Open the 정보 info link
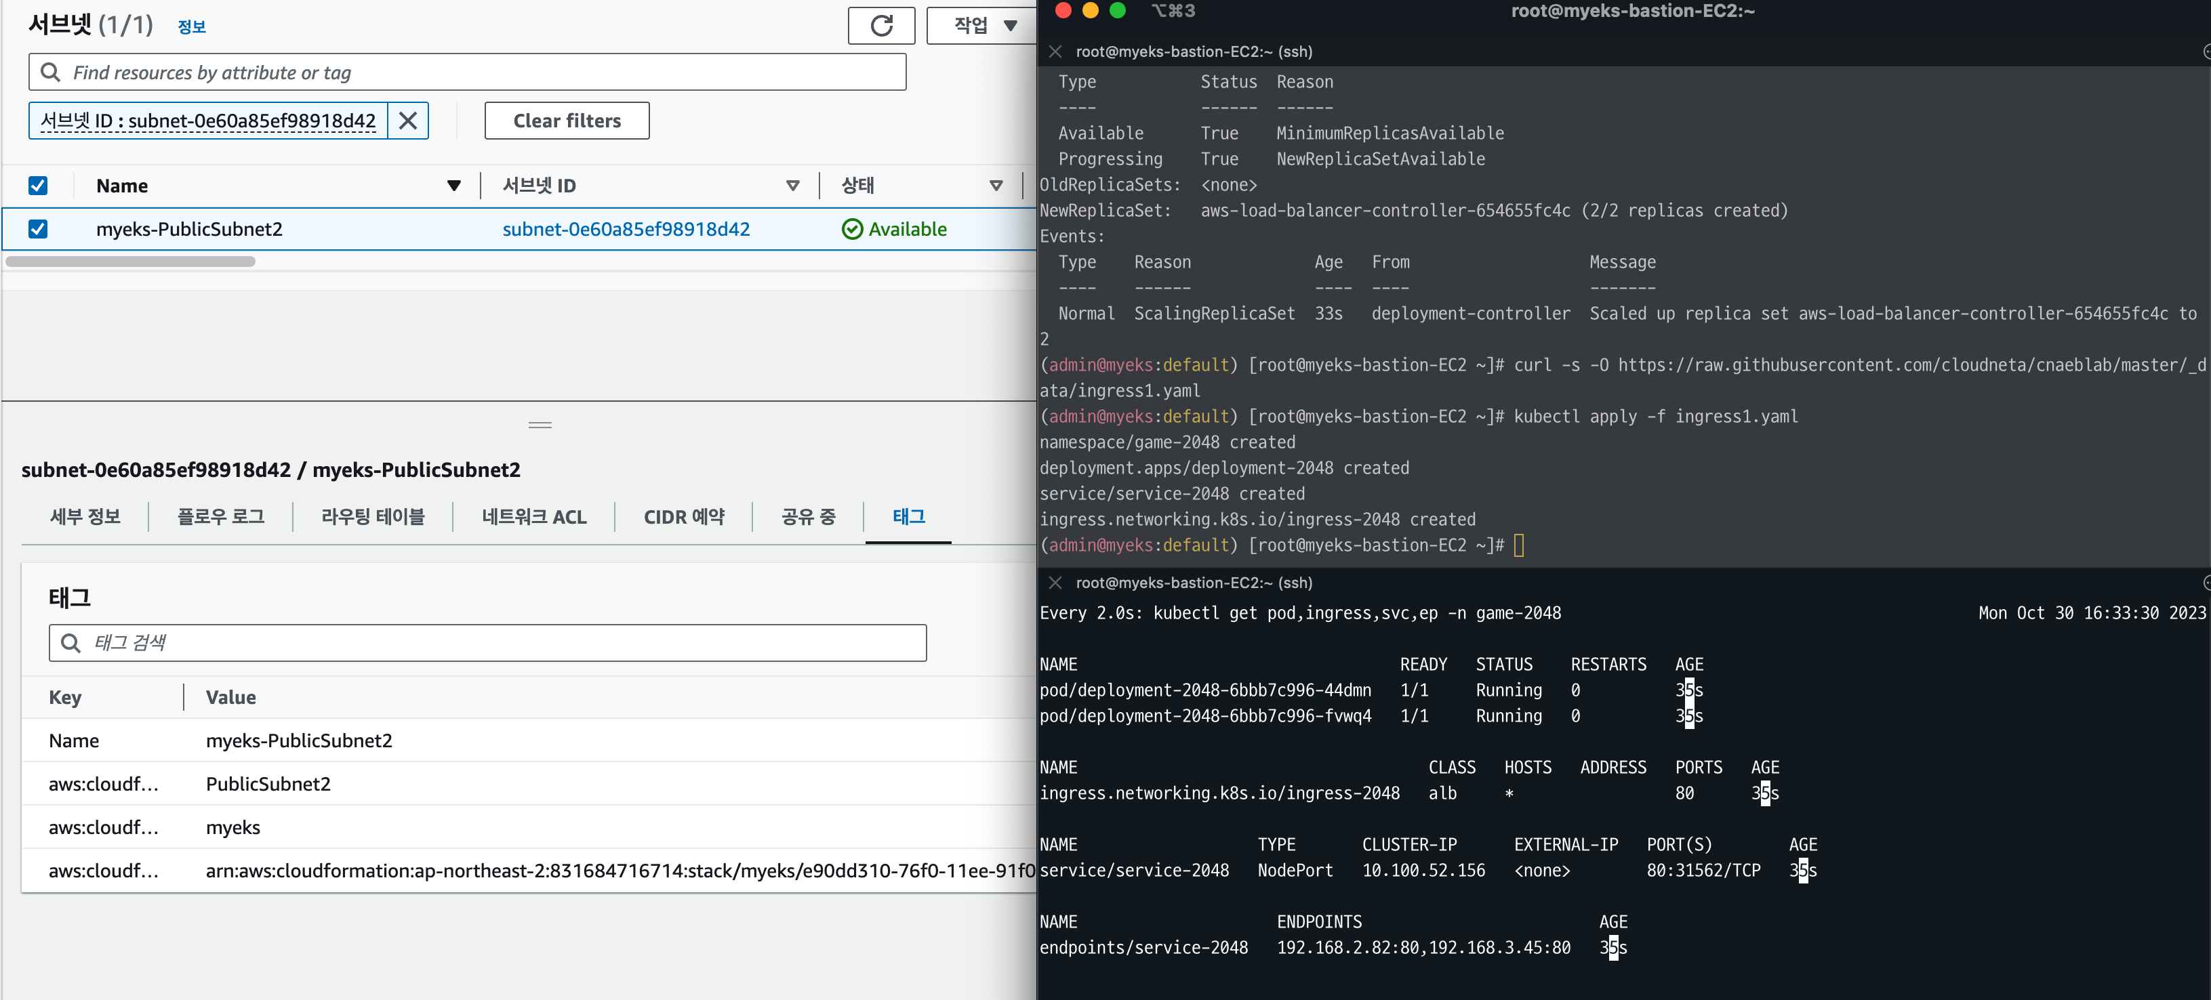This screenshot has width=2211, height=1000. click(191, 26)
